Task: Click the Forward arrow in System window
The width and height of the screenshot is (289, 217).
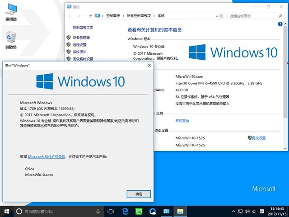Action: tap(78, 16)
